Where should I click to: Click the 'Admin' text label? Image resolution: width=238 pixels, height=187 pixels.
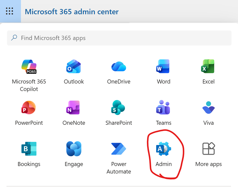coord(164,164)
